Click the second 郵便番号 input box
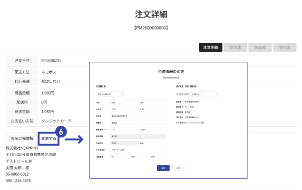This screenshot has width=302, height=190. coord(152,129)
